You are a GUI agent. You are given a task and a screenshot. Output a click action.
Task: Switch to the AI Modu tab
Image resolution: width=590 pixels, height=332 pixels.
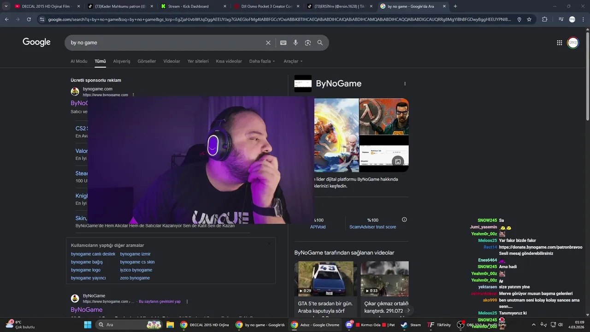coord(79,61)
